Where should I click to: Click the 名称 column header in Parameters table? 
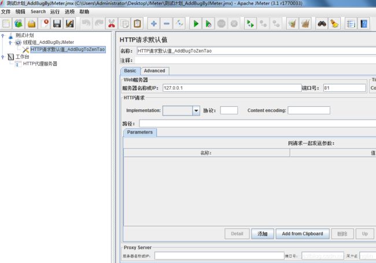point(207,153)
